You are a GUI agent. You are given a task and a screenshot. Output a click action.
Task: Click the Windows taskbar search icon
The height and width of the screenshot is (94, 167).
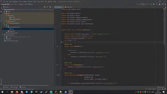point(7,92)
